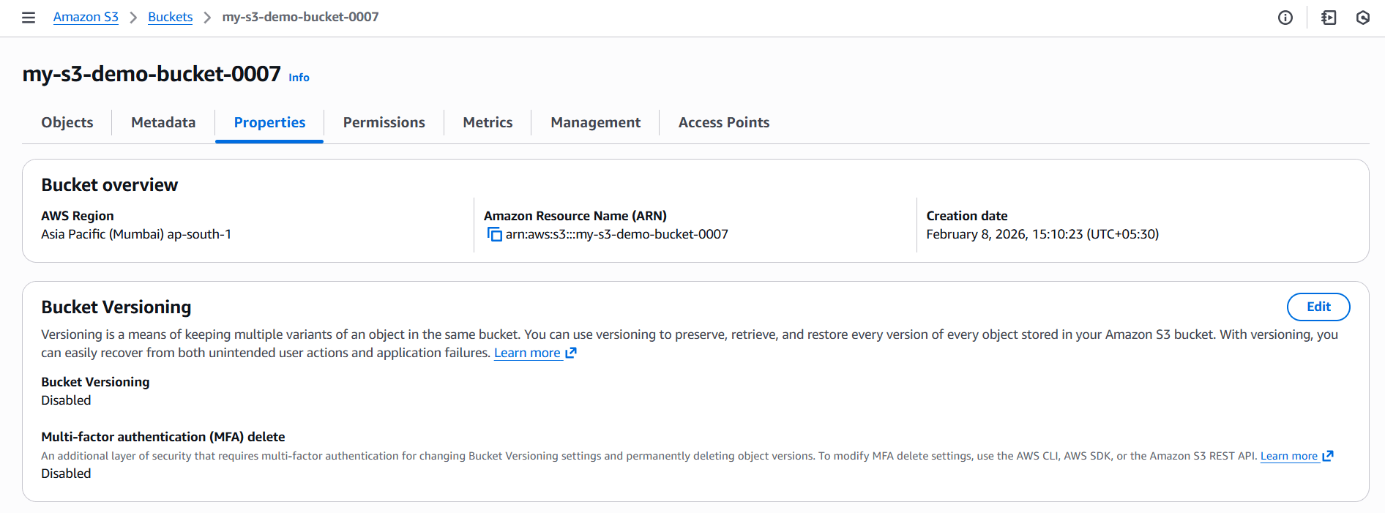Viewport: 1385px width, 513px height.
Task: Click the hexagon settings icon at top right
Action: pos(1363,18)
